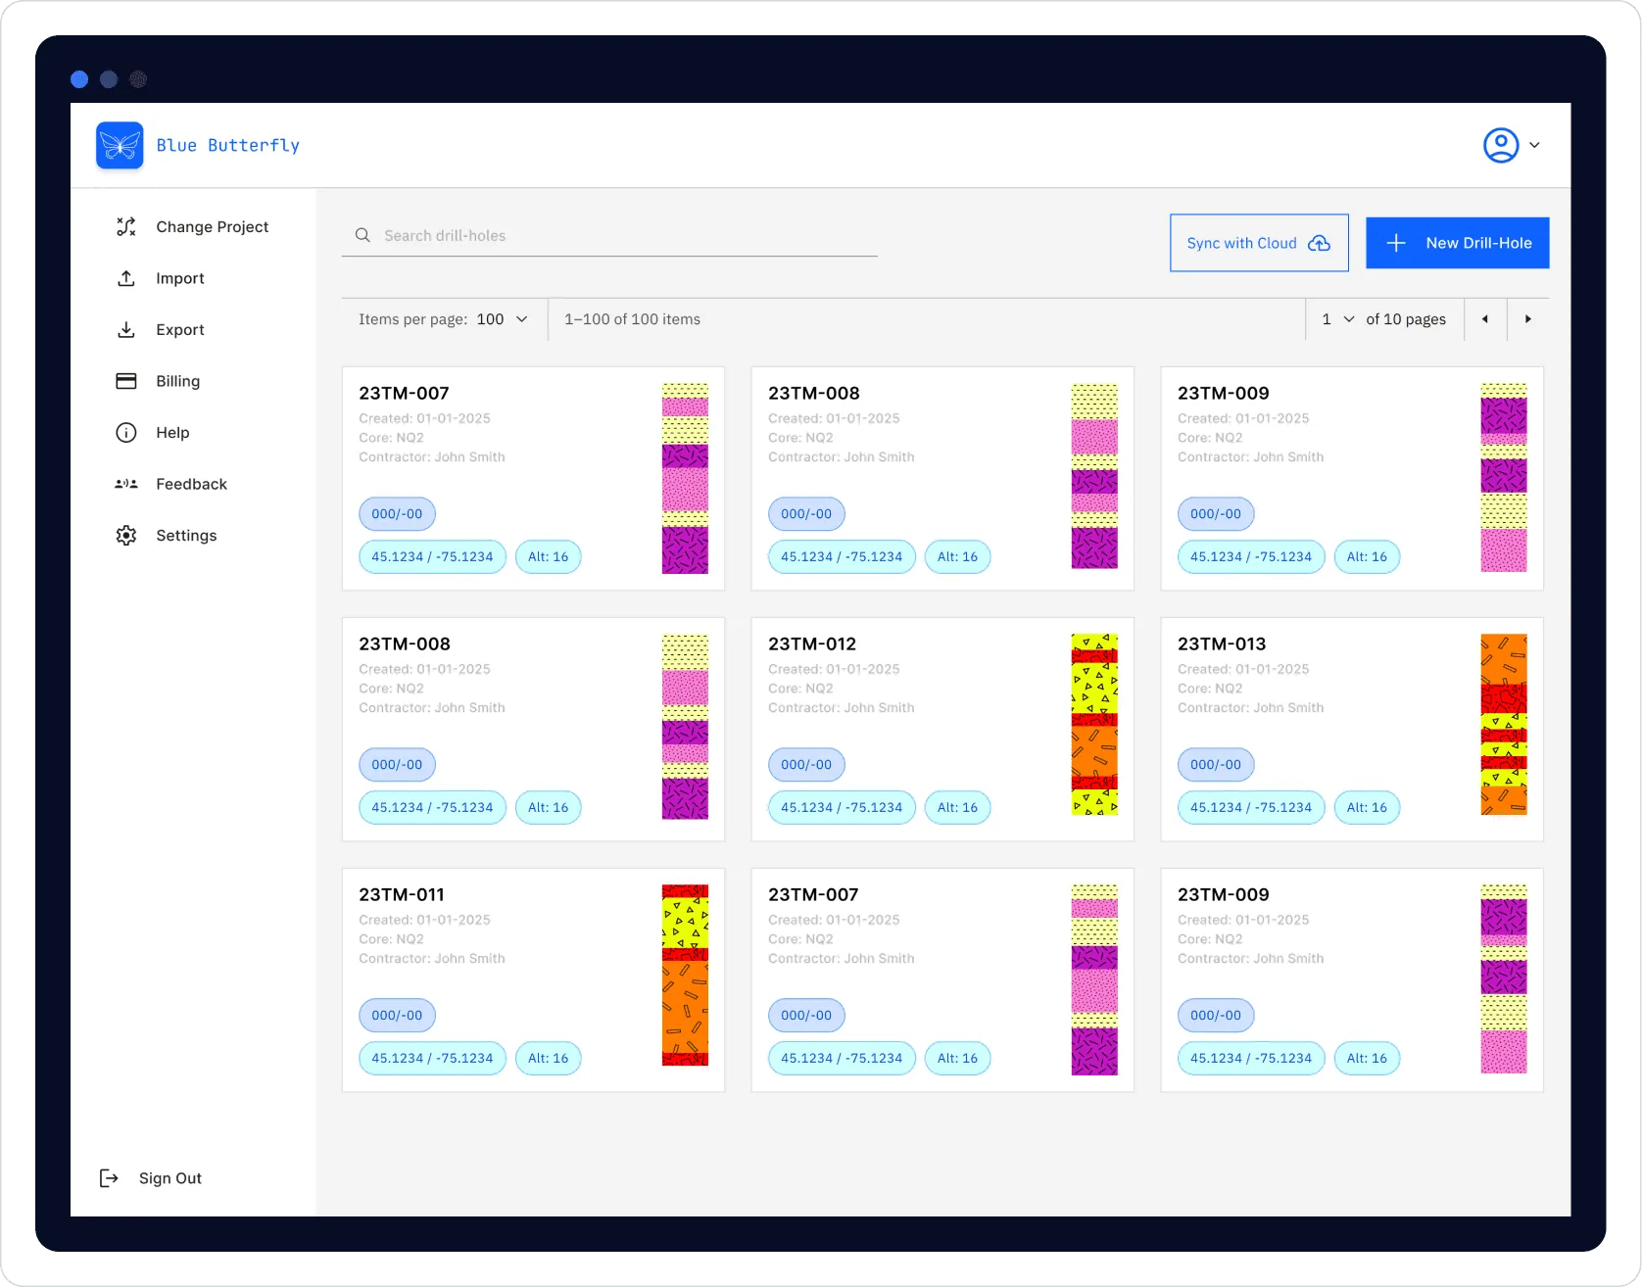This screenshot has height=1287, width=1642.
Task: Select the Alt: 16 chip on 23TM-012
Action: coord(957,807)
